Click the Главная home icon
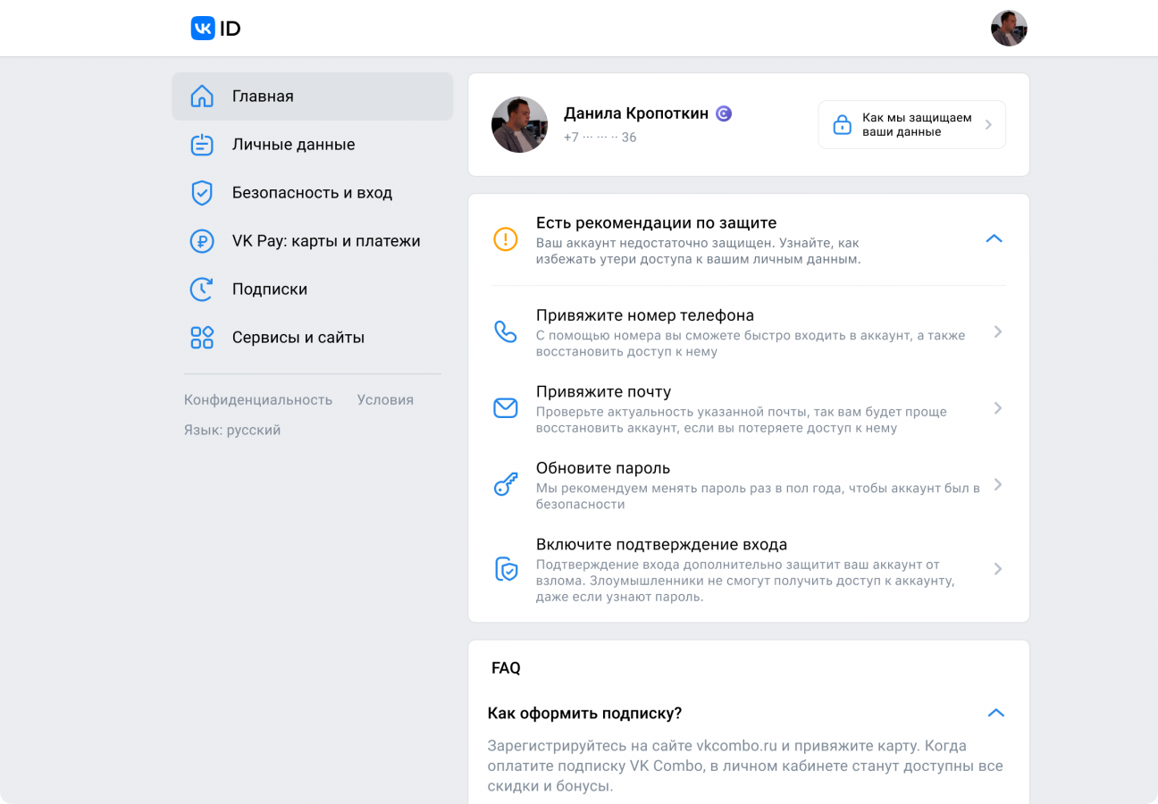Viewport: 1158px width, 804px height. click(x=202, y=96)
